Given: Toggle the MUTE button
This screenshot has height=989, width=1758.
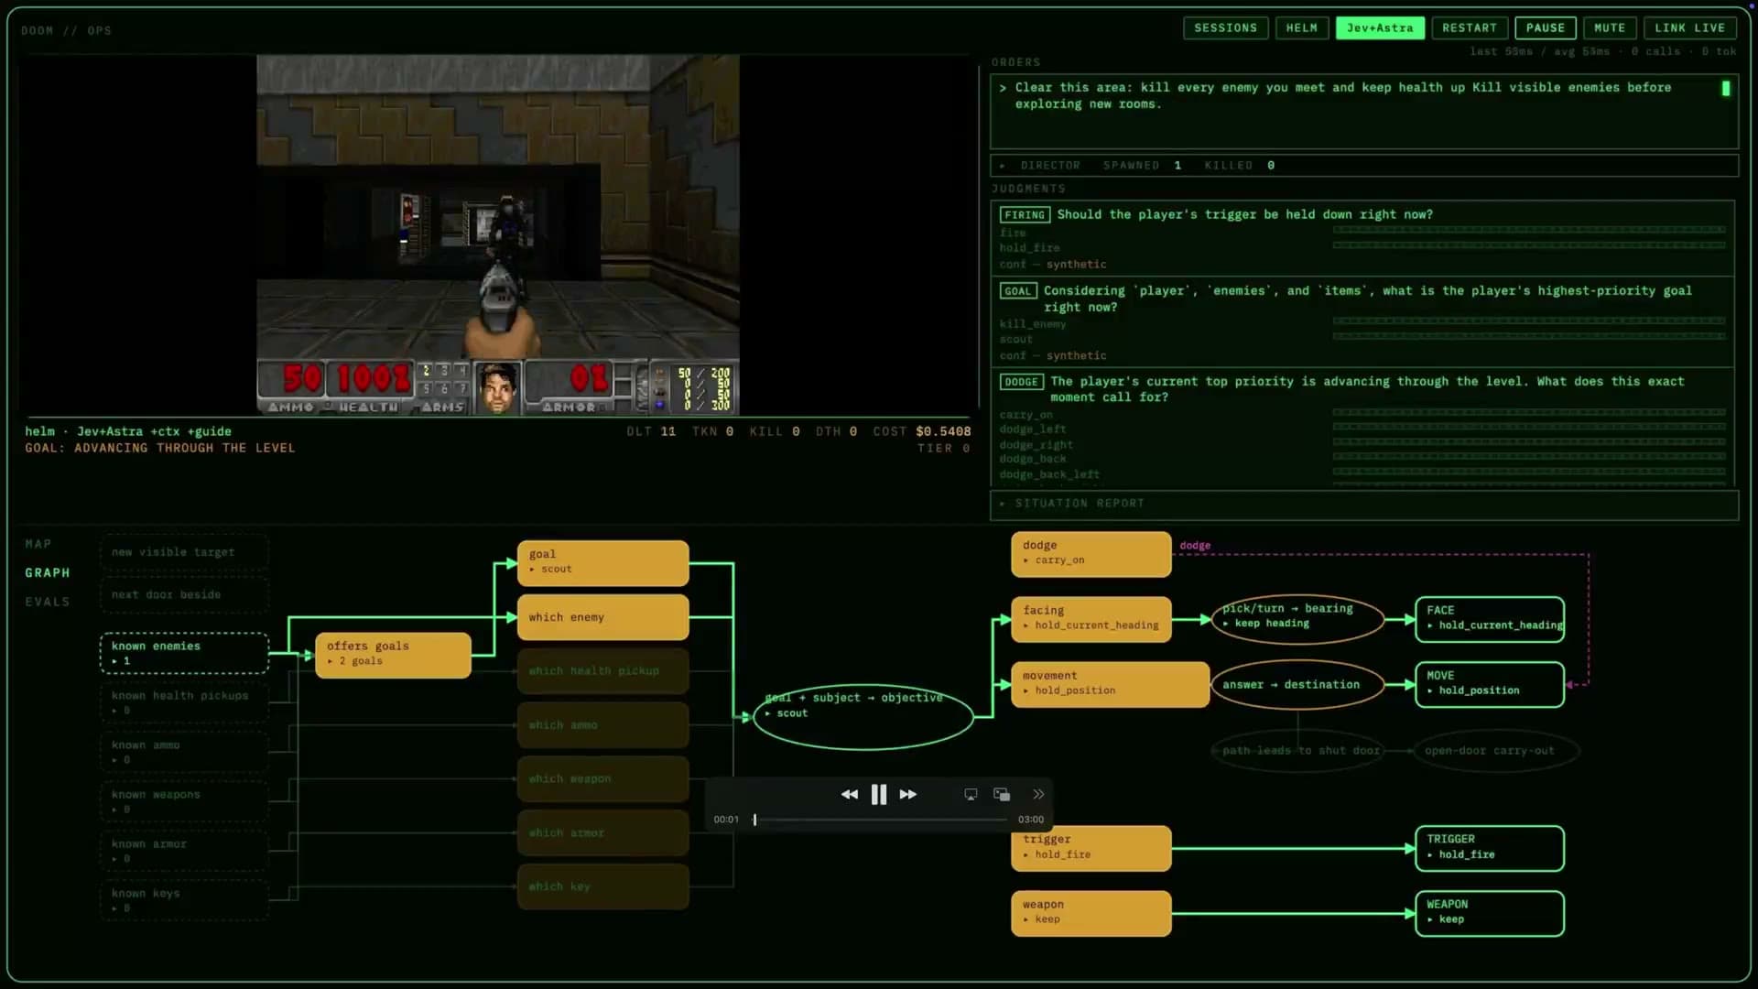Looking at the screenshot, I should click(1610, 28).
